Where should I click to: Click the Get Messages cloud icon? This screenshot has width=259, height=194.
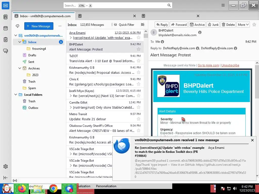(17, 26)
